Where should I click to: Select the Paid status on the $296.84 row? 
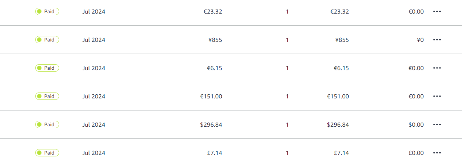[47, 124]
